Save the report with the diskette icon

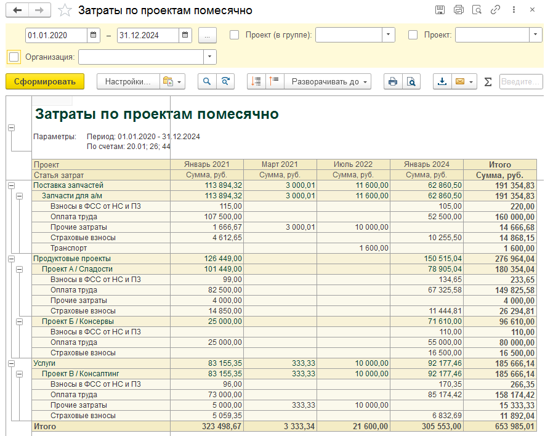point(440,10)
